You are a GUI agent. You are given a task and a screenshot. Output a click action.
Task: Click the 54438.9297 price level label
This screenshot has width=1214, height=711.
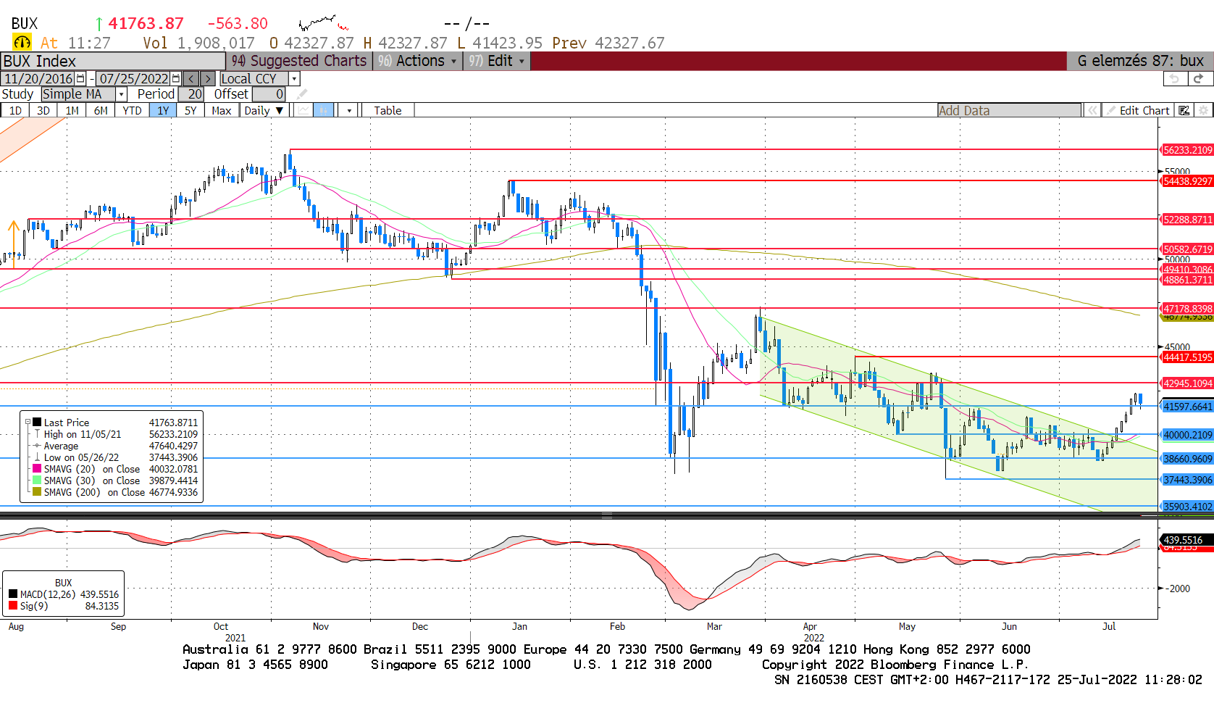pos(1187,181)
